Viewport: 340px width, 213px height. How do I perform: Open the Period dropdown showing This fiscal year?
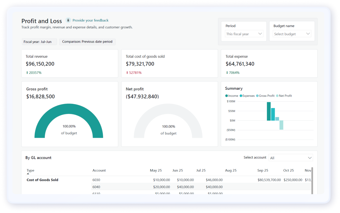point(244,34)
